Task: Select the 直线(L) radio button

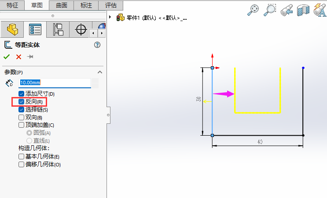Action: click(29, 140)
